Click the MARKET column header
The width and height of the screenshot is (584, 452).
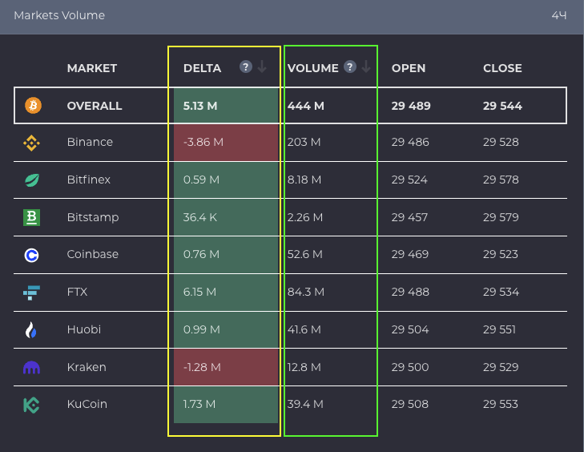click(92, 68)
